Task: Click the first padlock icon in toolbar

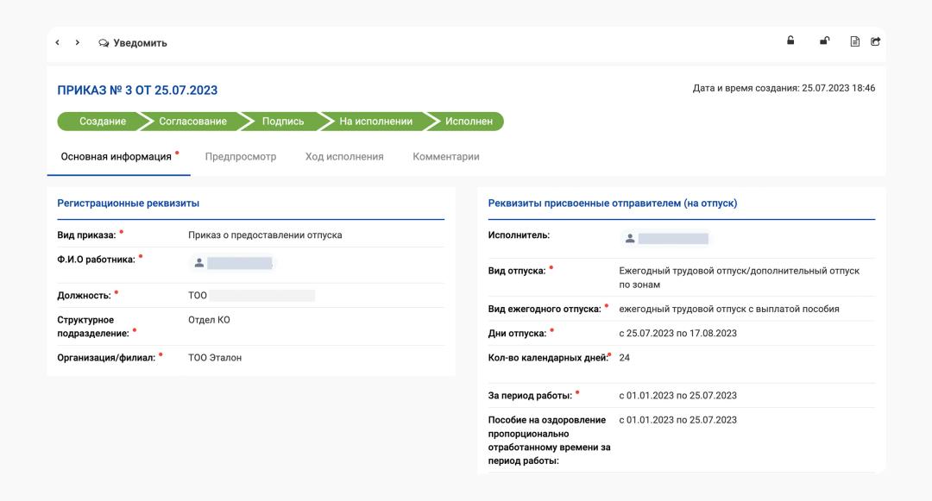Action: pyautogui.click(x=790, y=41)
